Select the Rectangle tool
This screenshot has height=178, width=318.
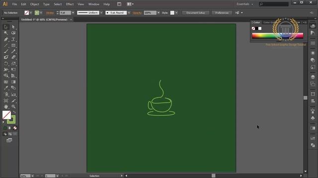(13, 45)
